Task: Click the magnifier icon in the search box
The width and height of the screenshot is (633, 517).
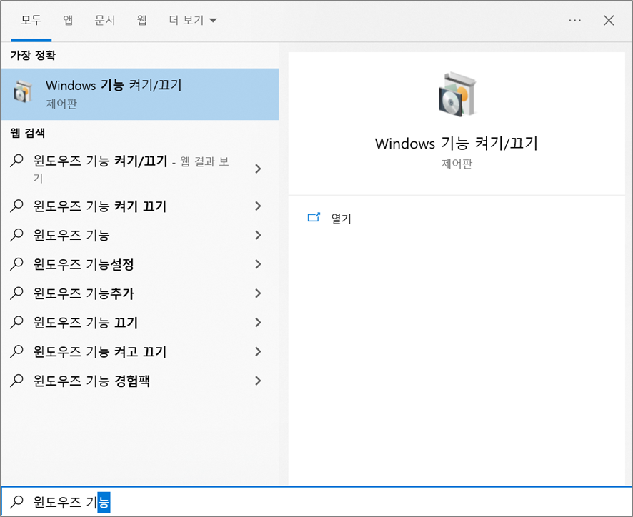Action: pos(16,501)
